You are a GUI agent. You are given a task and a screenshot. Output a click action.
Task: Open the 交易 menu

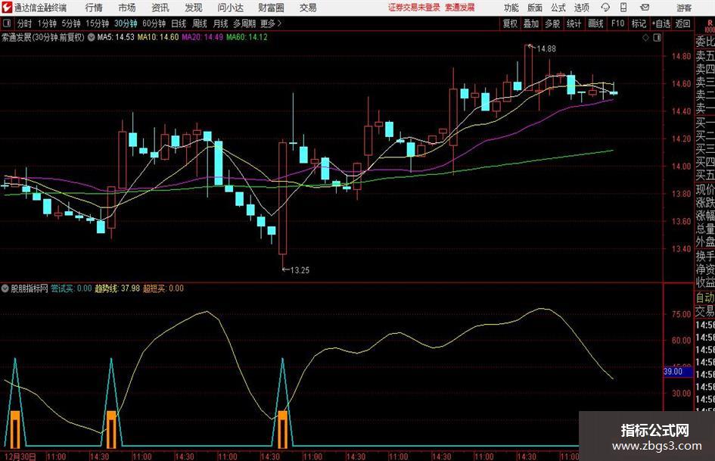click(308, 8)
